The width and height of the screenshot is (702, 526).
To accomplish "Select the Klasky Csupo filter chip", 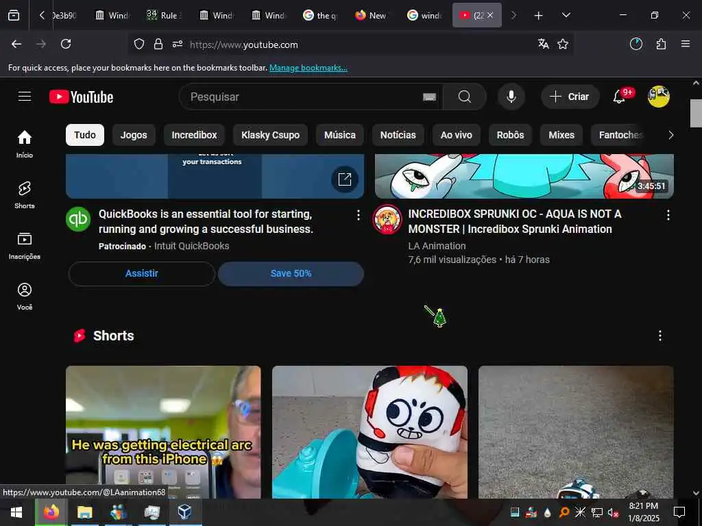I will tap(270, 135).
